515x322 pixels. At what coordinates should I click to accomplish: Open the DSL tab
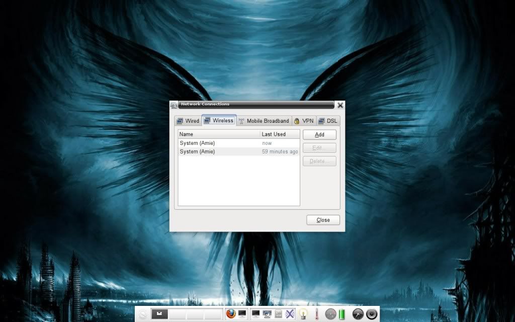[328, 121]
